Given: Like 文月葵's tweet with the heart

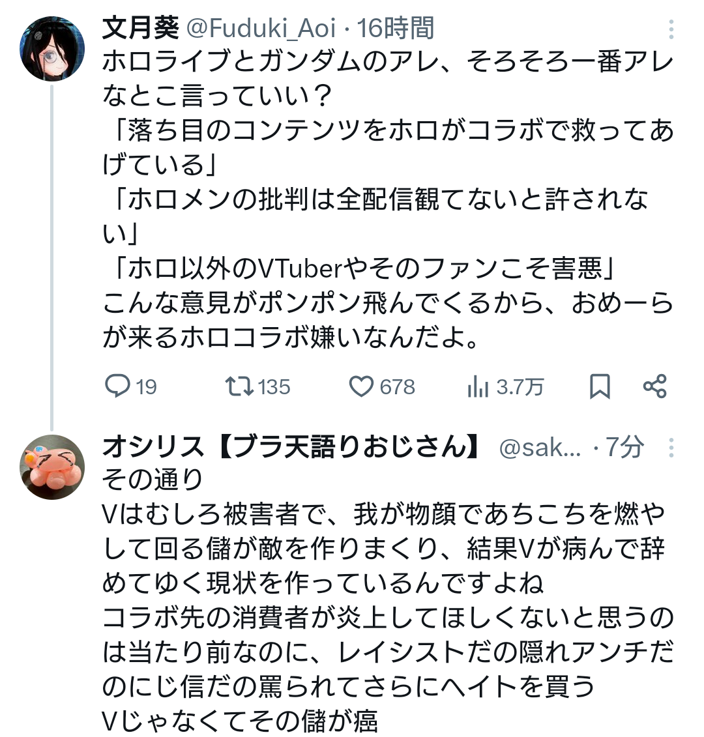Looking at the screenshot, I should coord(360,386).
